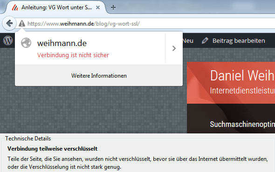Open the Neu admin bar menu

(x=188, y=41)
